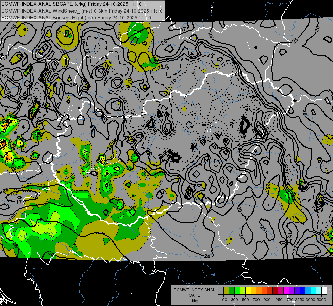Click the 500 legend tick label
The width and height of the screenshot is (333, 306).
(x=245, y=300)
